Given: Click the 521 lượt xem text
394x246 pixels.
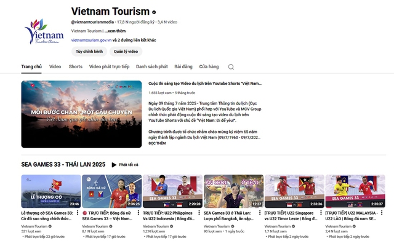Looking at the screenshot, I should [x=31, y=231].
